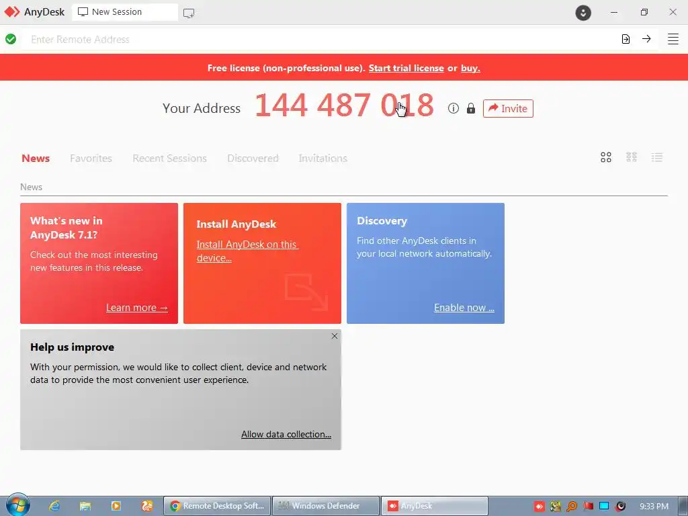688x516 pixels.
Task: Click the lock password icon
Action: click(x=471, y=108)
